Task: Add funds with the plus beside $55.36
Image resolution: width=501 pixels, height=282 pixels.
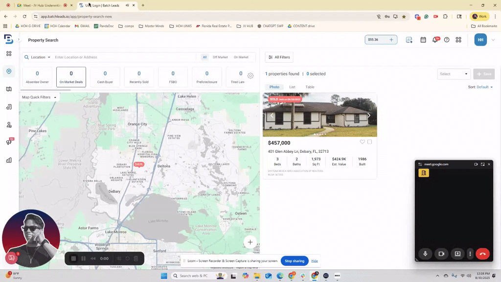Action: click(391, 40)
